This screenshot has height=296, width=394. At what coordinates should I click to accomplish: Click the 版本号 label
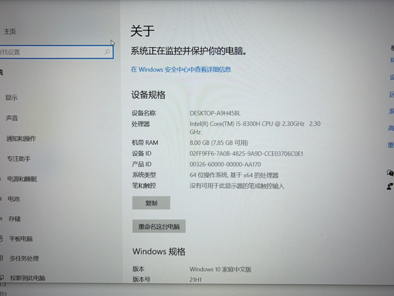[141, 279]
